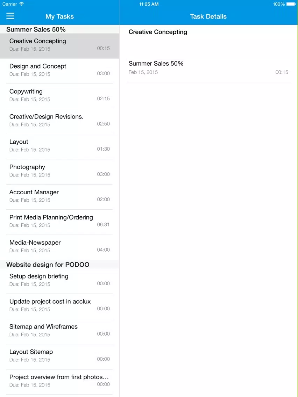
Task: Tap the 00:15 time in details pane
Action: point(282,72)
